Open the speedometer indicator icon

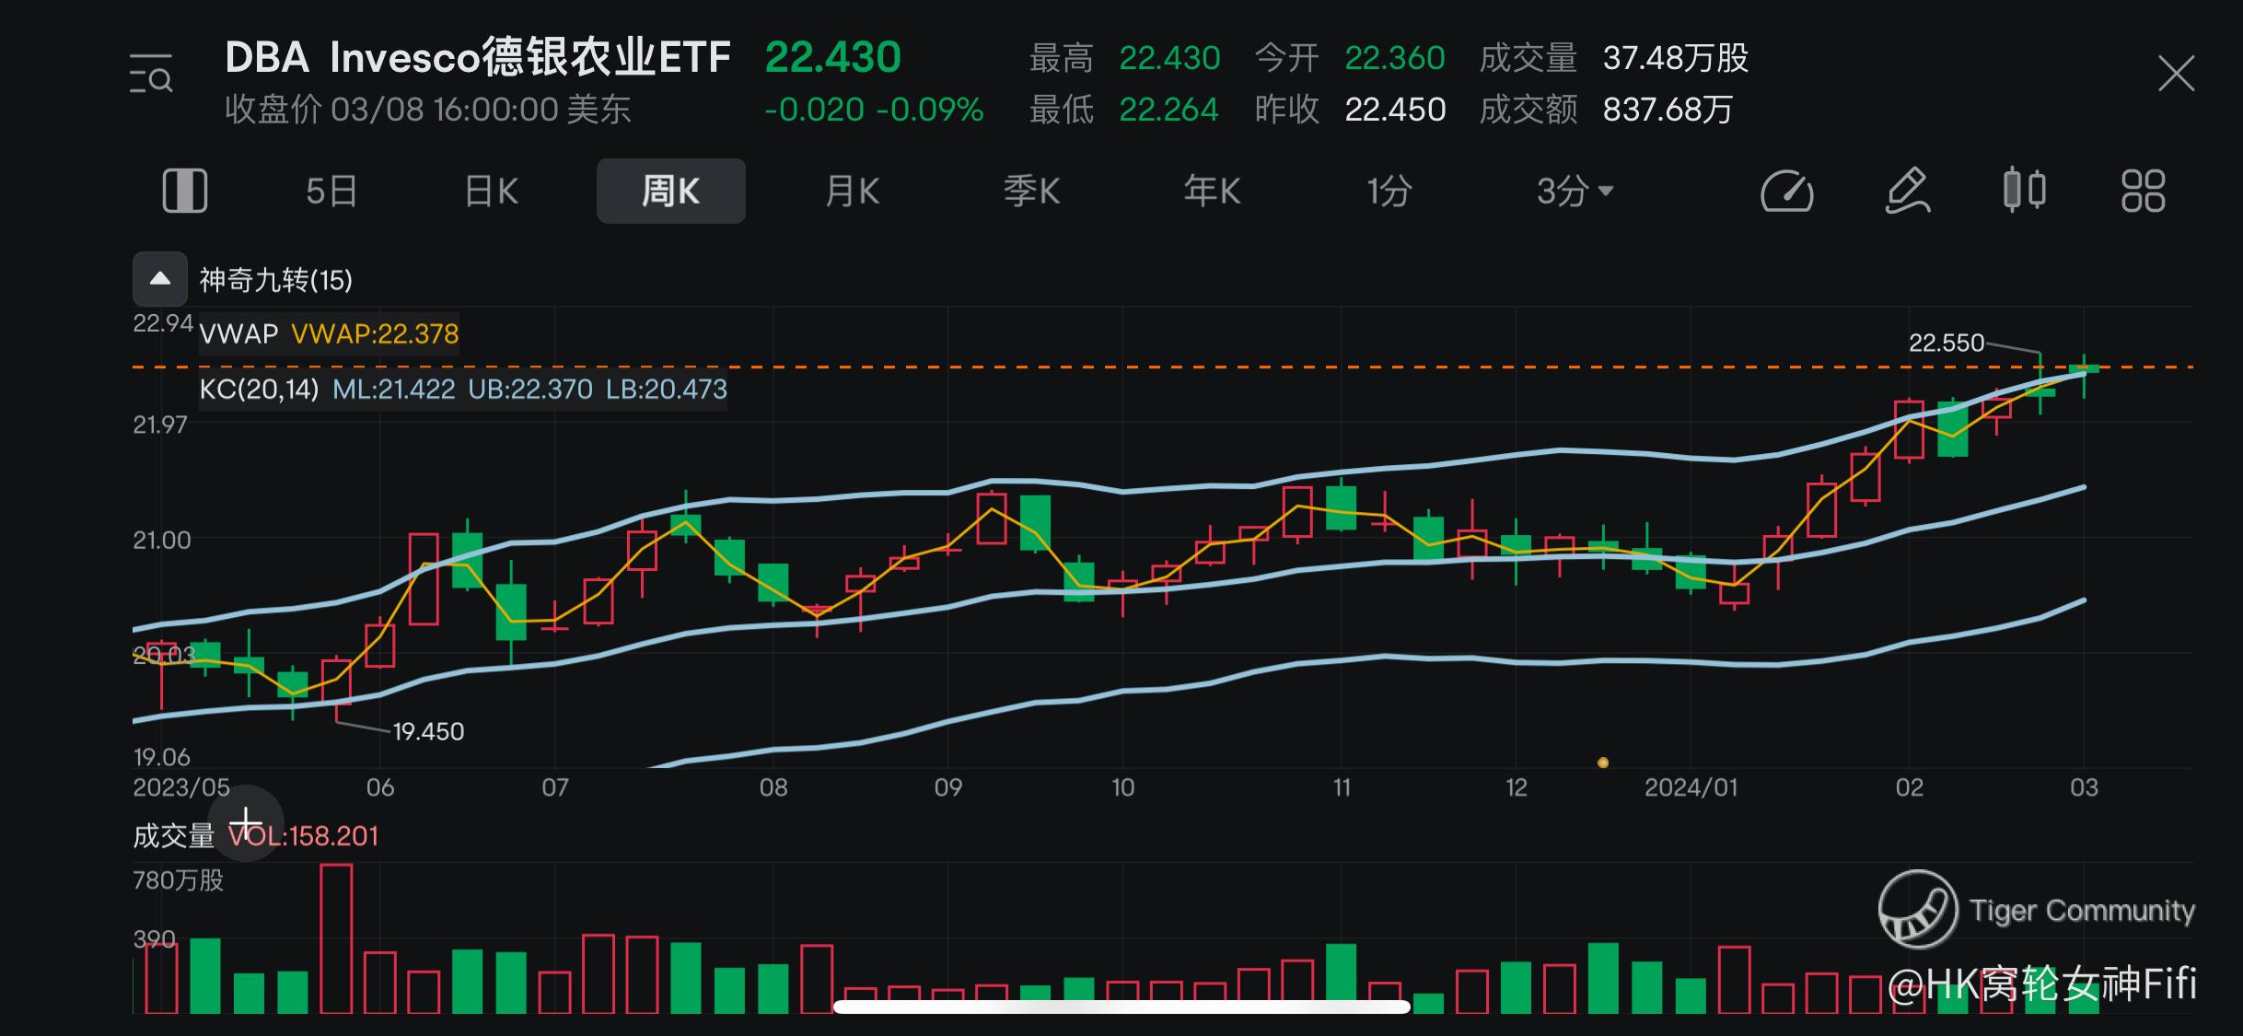coord(1786,192)
